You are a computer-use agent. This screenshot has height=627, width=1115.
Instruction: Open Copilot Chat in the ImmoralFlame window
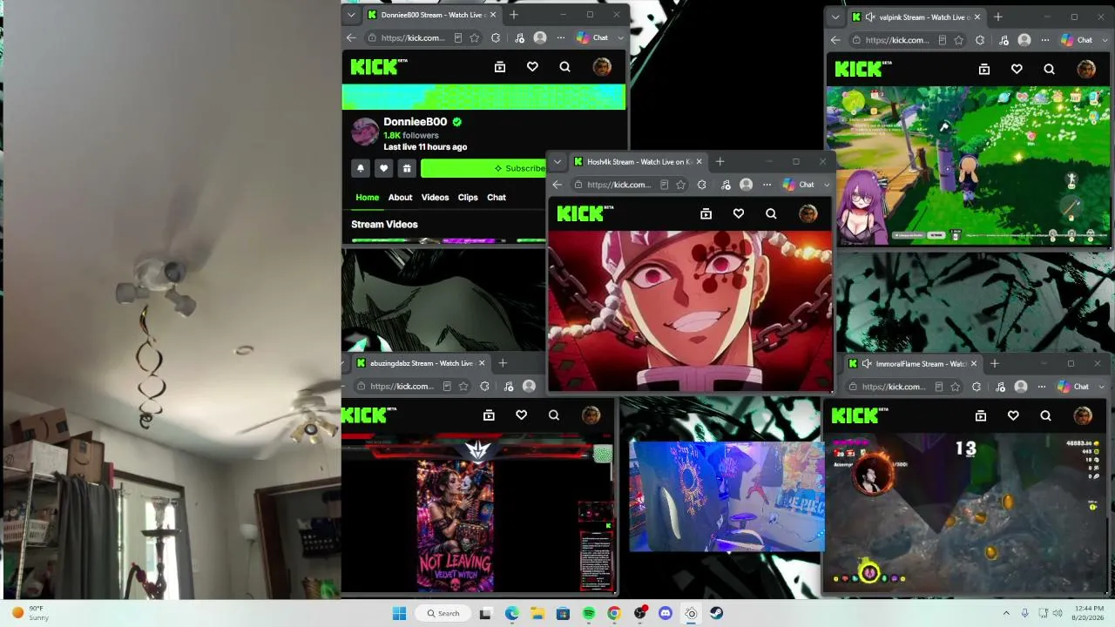click(x=1073, y=387)
